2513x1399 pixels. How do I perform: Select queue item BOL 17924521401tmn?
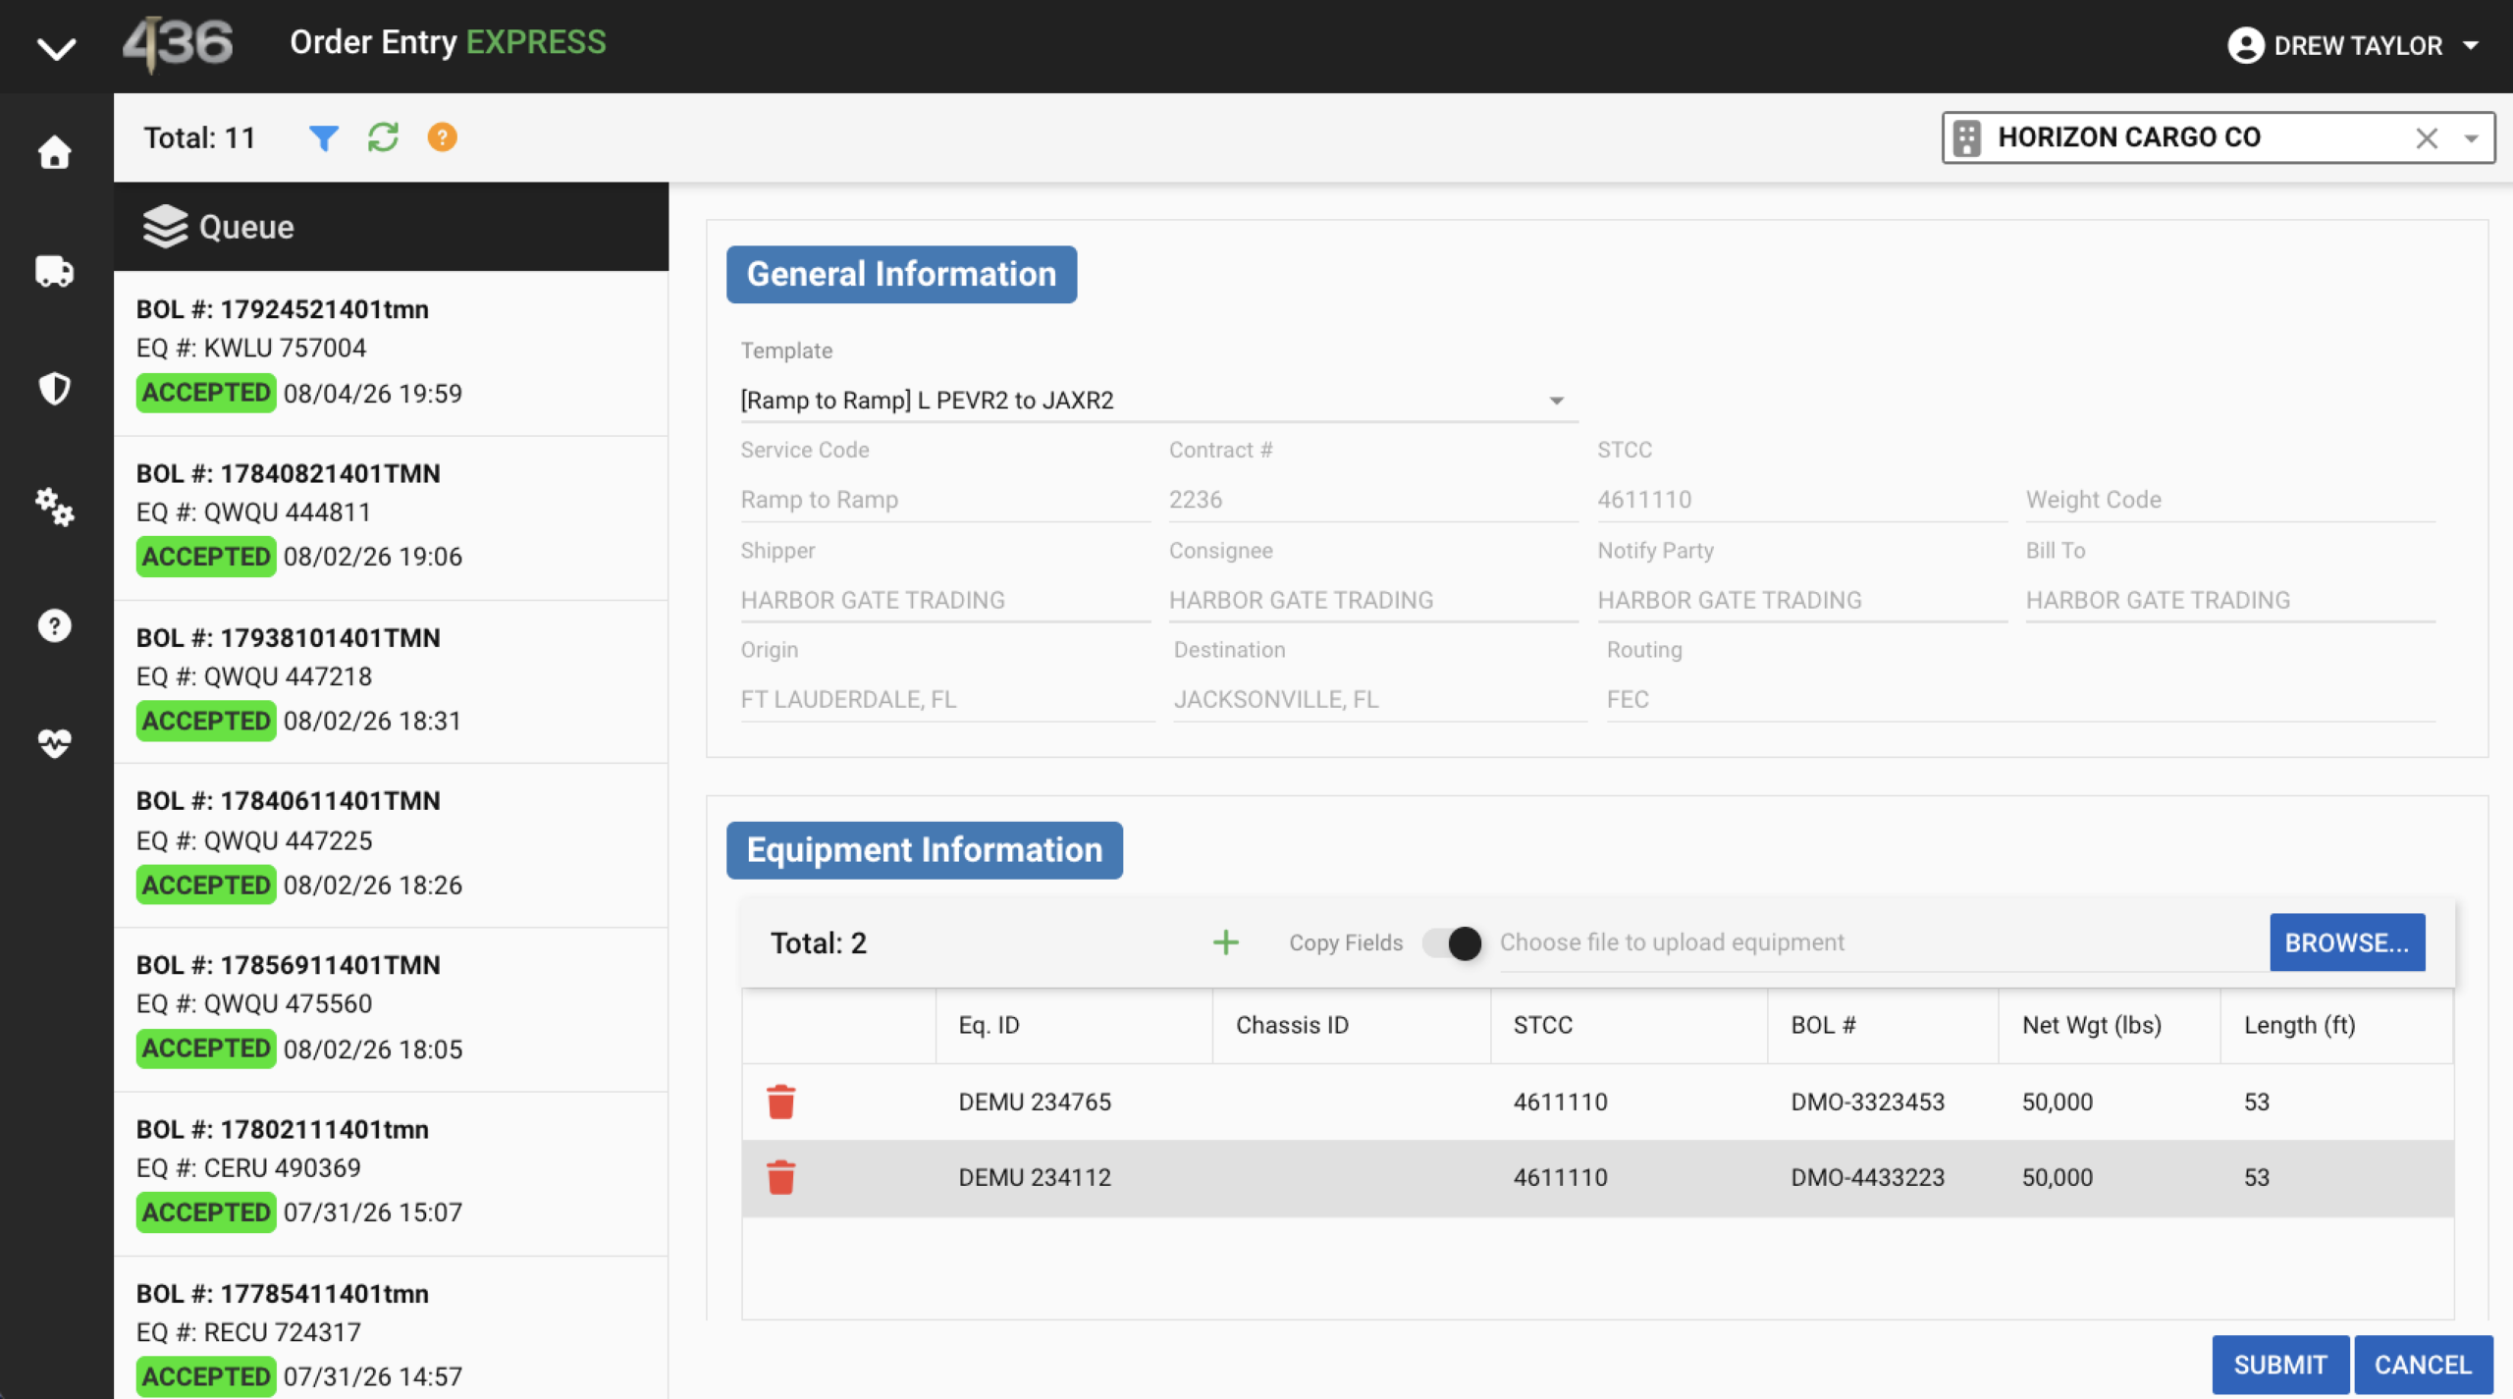coord(391,353)
